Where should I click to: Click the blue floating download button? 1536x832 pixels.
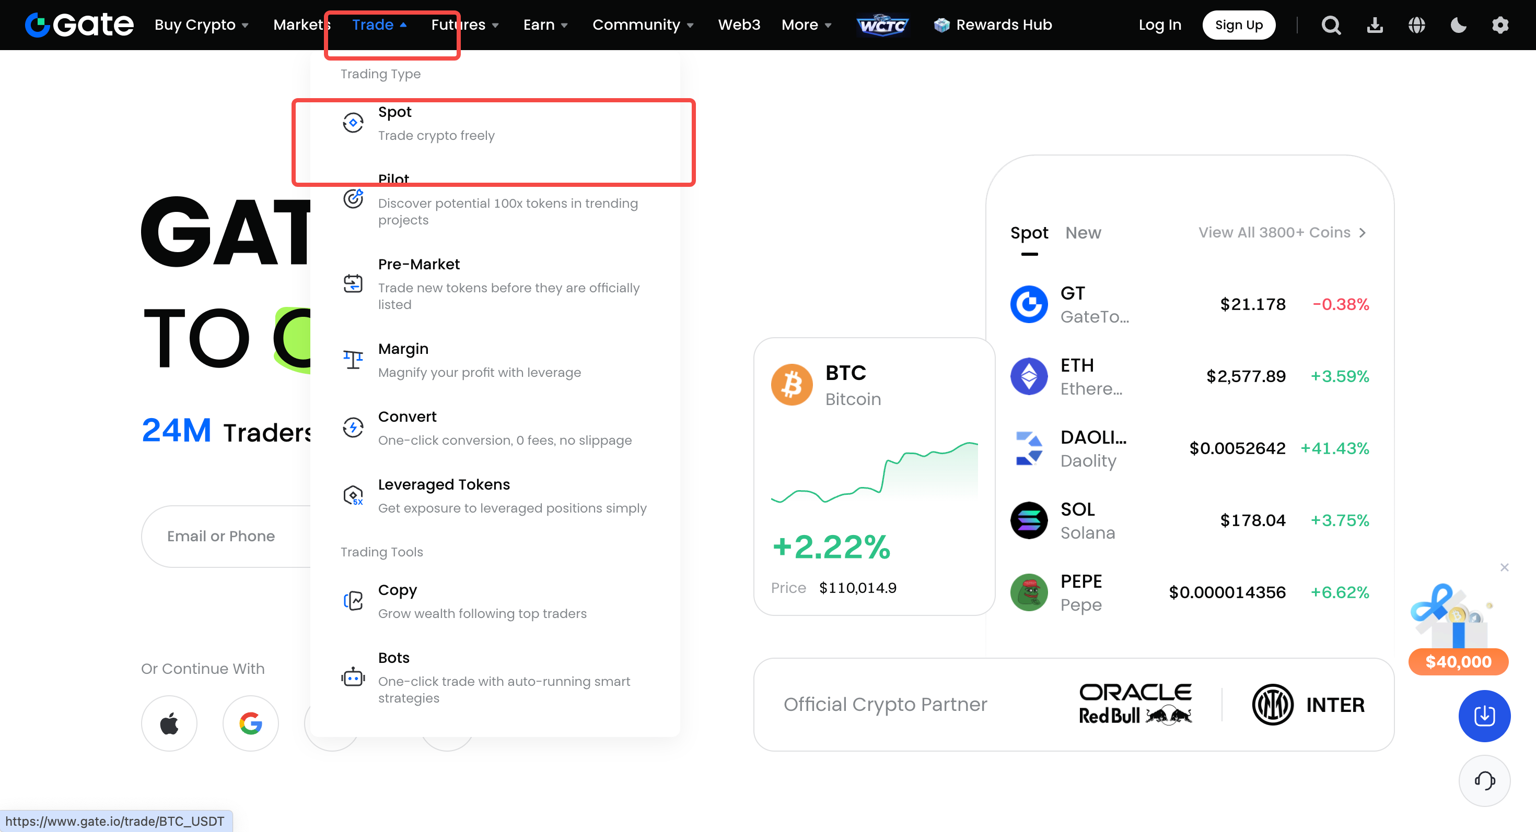[1484, 715]
